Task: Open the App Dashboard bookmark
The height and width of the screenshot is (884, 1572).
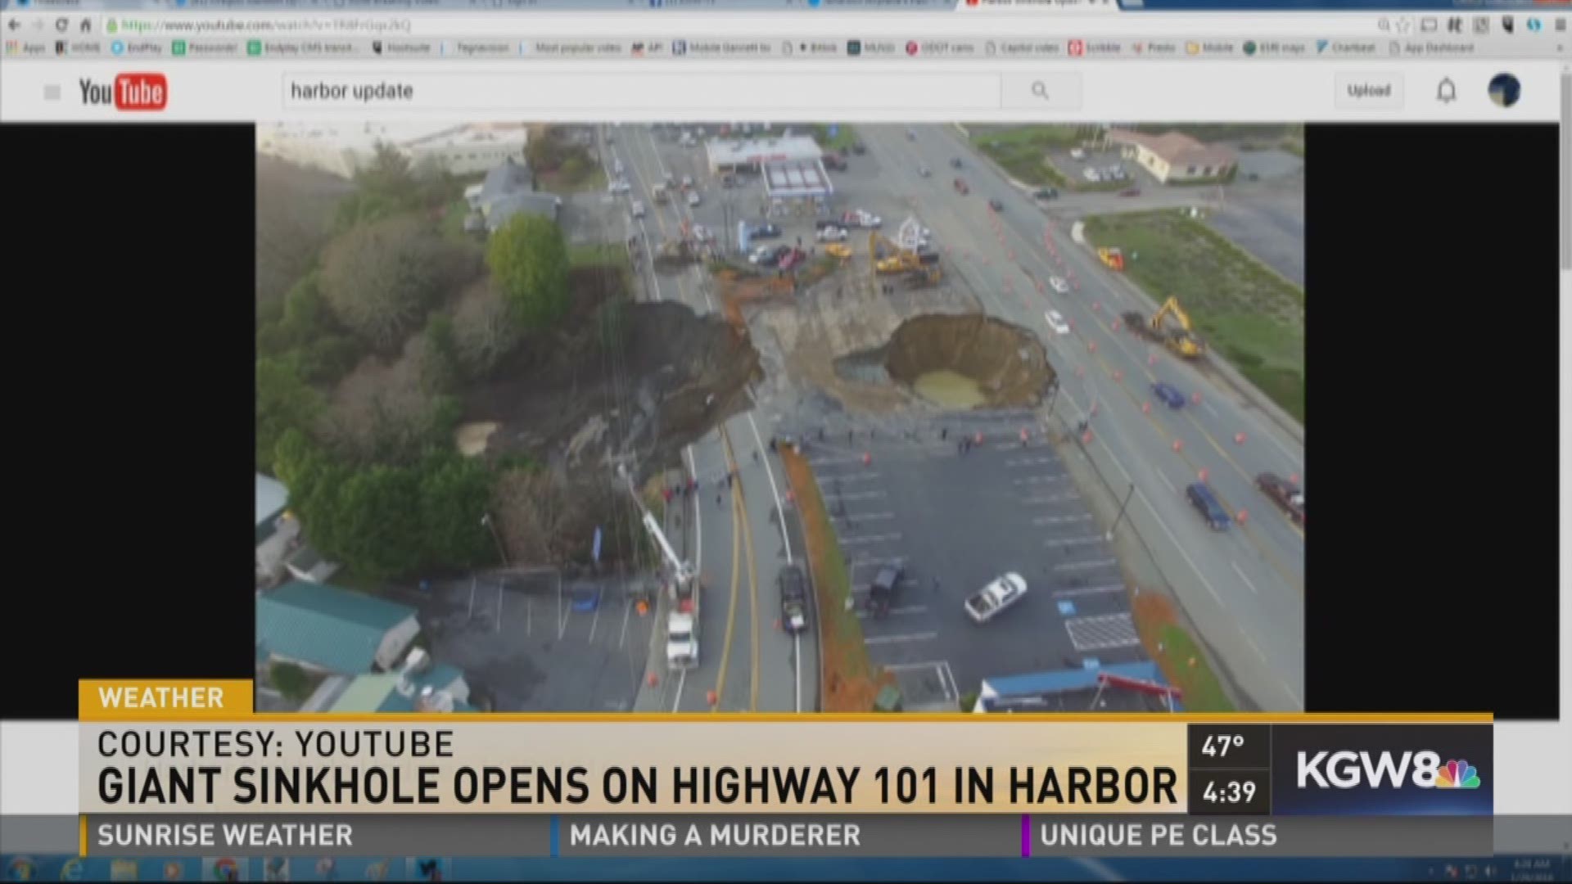Action: coord(1431,48)
